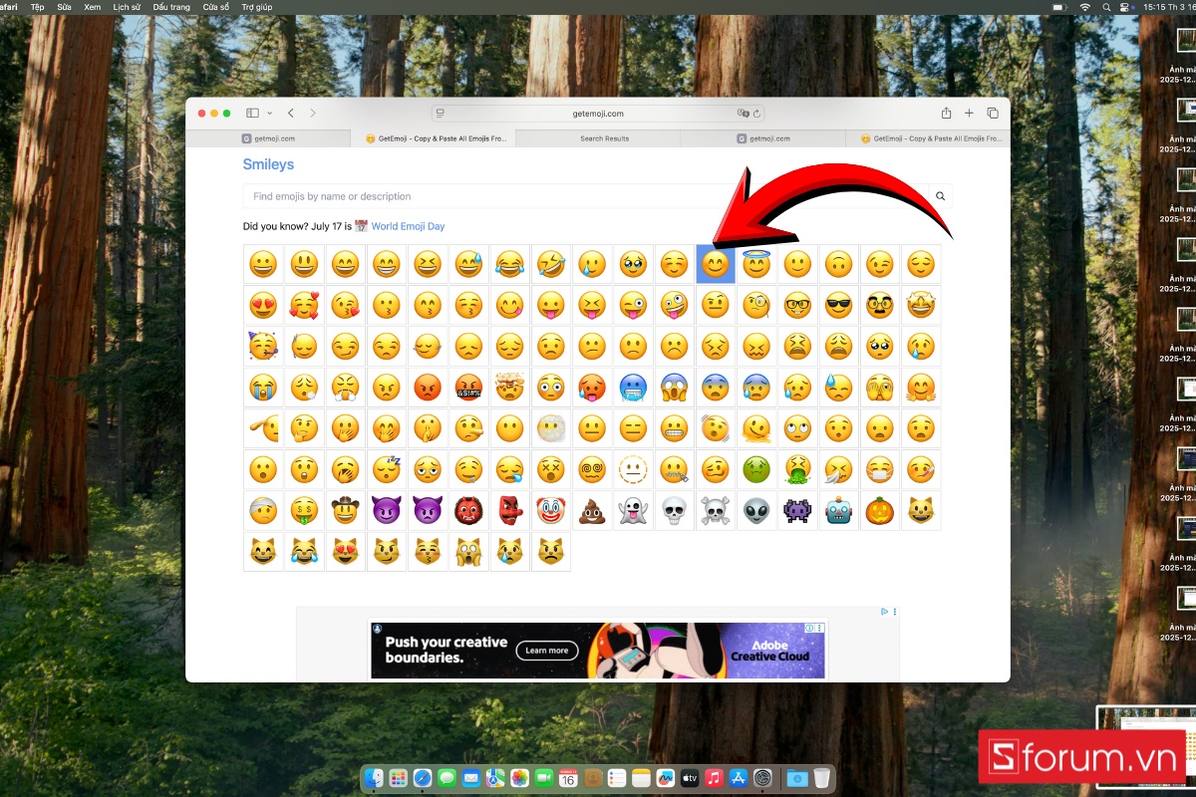
Task: Launch App Store from the Dock
Action: (x=740, y=778)
